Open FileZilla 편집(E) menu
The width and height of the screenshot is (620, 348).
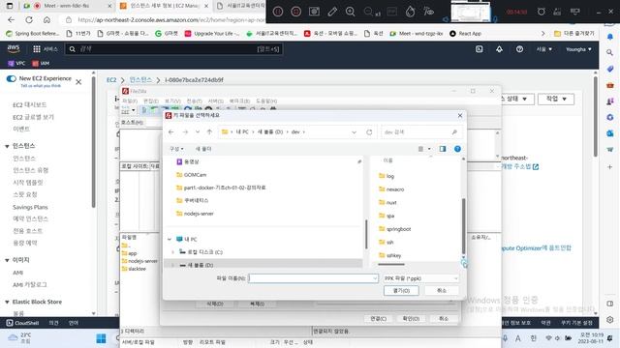[151, 101]
